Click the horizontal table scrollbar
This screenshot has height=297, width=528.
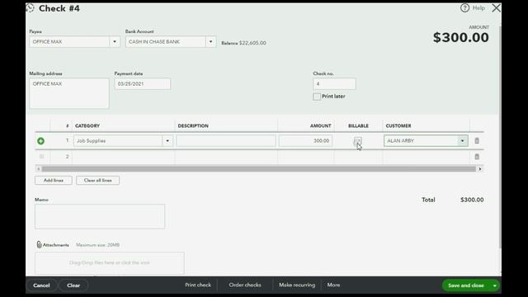pos(258,168)
